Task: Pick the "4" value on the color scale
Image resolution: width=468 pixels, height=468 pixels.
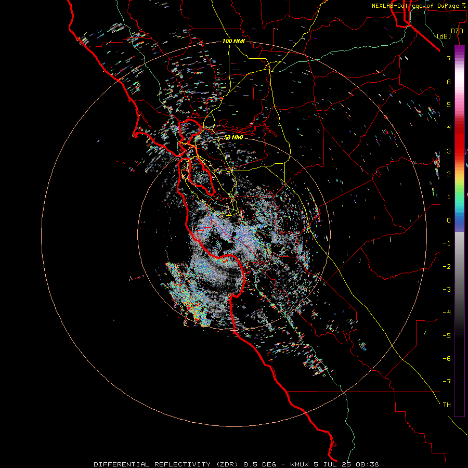Action: pyautogui.click(x=449, y=128)
